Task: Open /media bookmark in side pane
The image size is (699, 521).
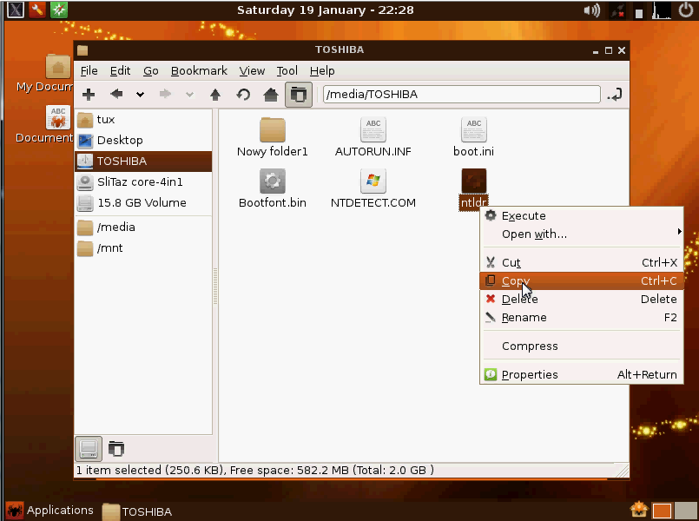Action: 143,228
